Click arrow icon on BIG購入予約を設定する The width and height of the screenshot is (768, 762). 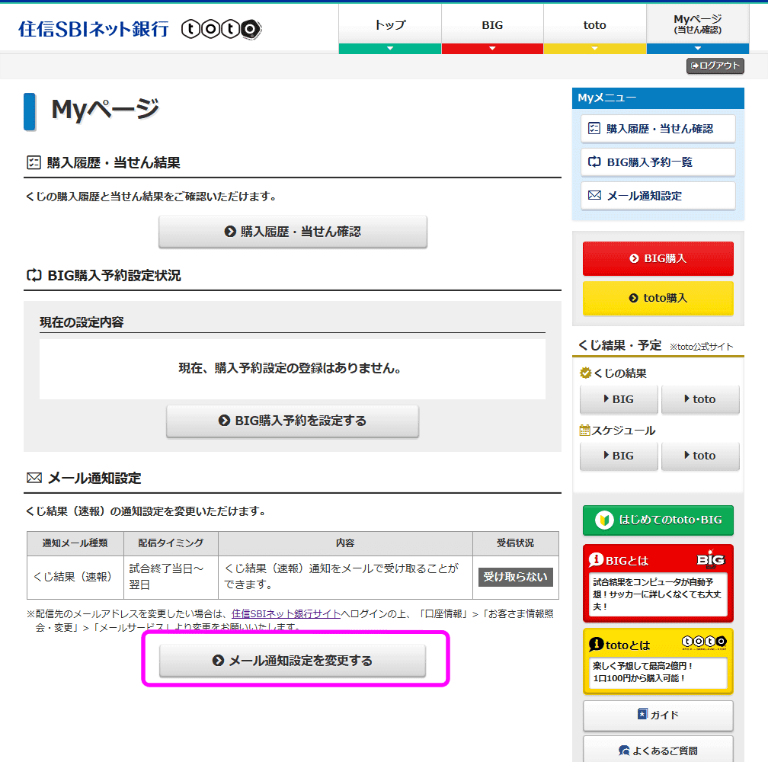tap(224, 421)
